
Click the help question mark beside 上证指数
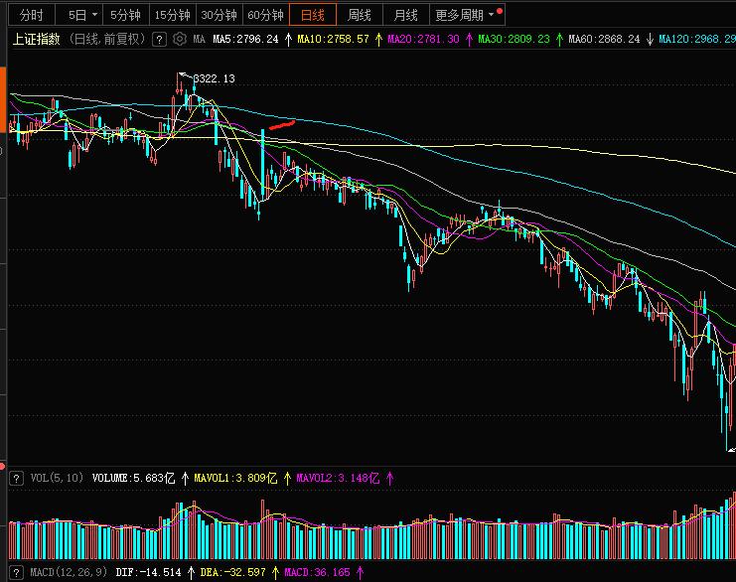pyautogui.click(x=160, y=39)
